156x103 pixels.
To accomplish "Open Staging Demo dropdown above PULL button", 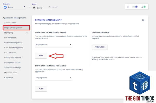I will pos(53,45).
